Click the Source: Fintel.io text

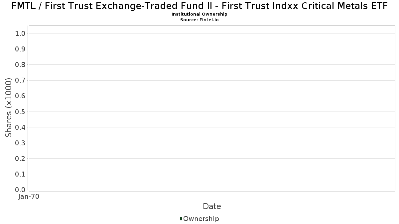(199, 20)
